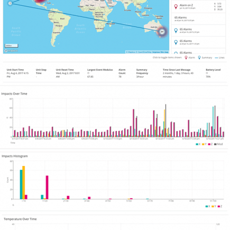Click the tall yellow Y bar in <10 histogram bin
Viewport: 230px width, 230px height.
pos(24,182)
